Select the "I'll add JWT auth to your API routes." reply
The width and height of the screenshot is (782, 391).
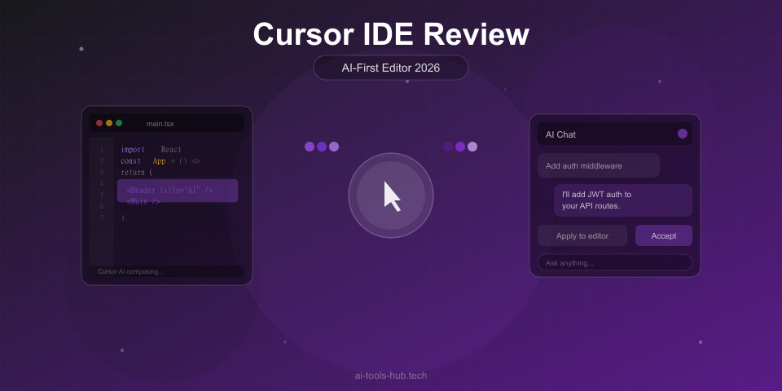[623, 200]
